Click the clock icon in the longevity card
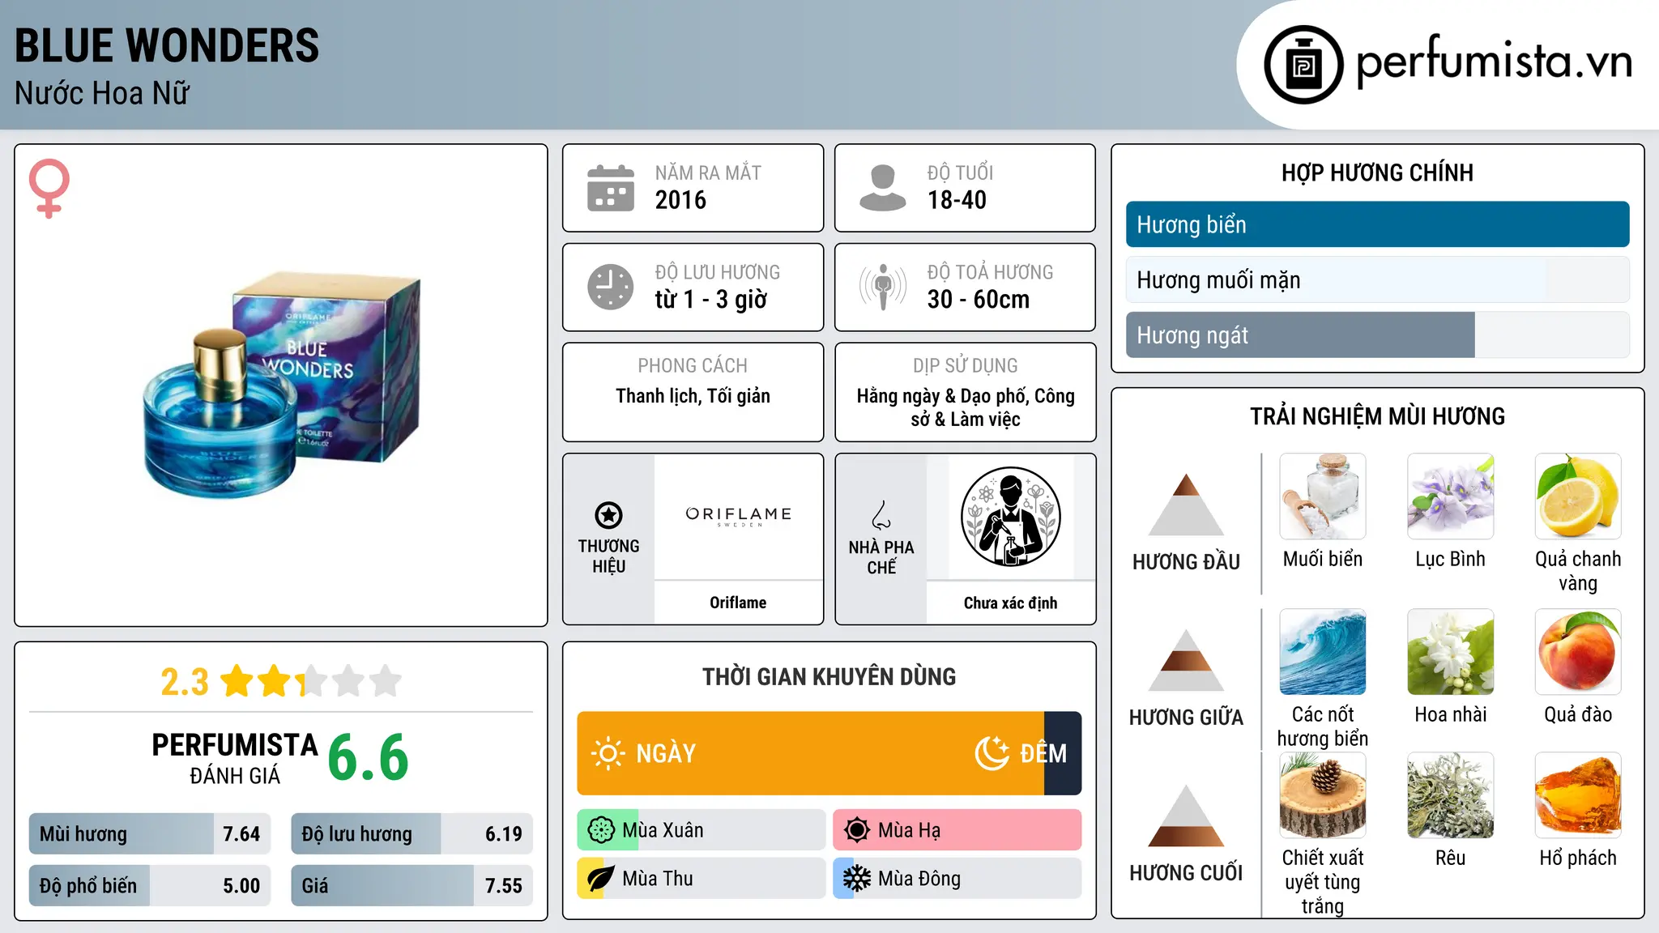The width and height of the screenshot is (1659, 933). tap(611, 287)
